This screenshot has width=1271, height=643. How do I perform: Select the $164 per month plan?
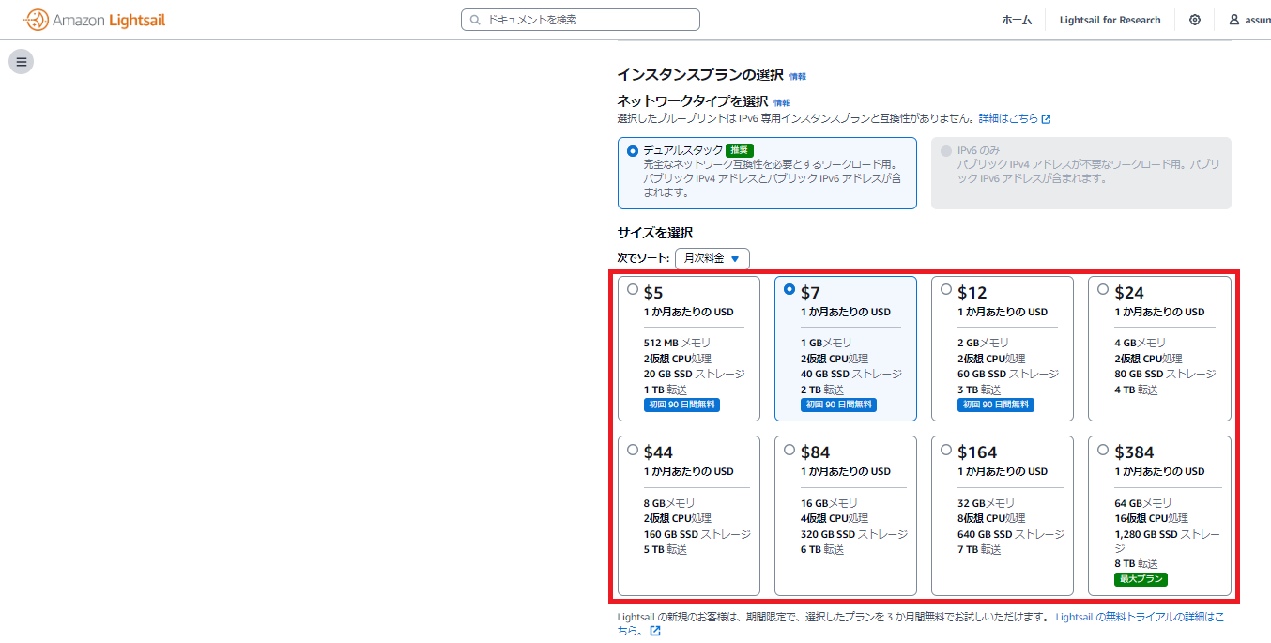(x=948, y=450)
